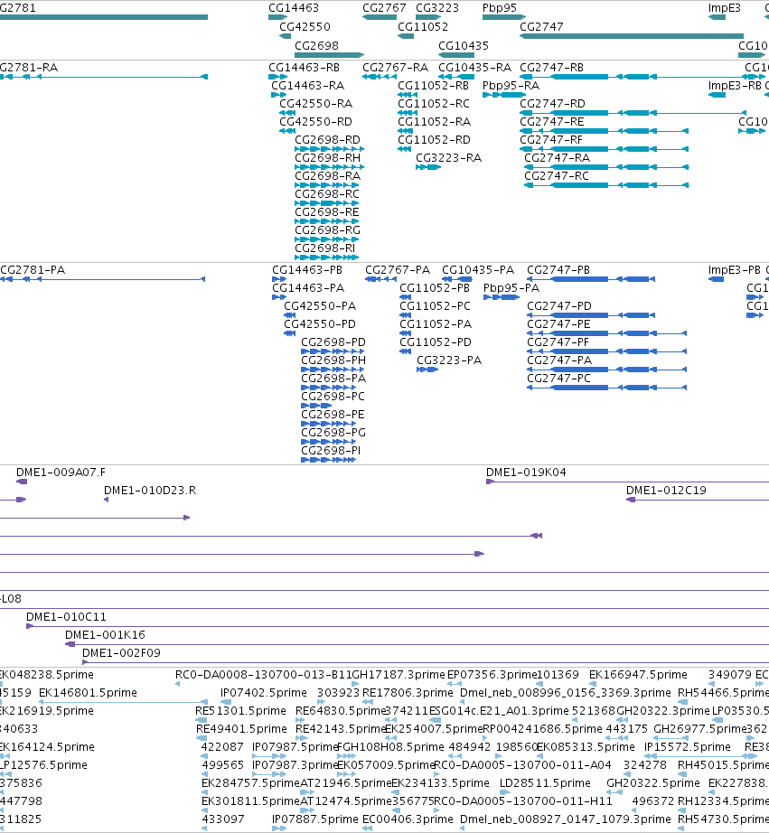
Task: Open the Pbp95-RA transcript
Action: pyautogui.click(x=511, y=86)
